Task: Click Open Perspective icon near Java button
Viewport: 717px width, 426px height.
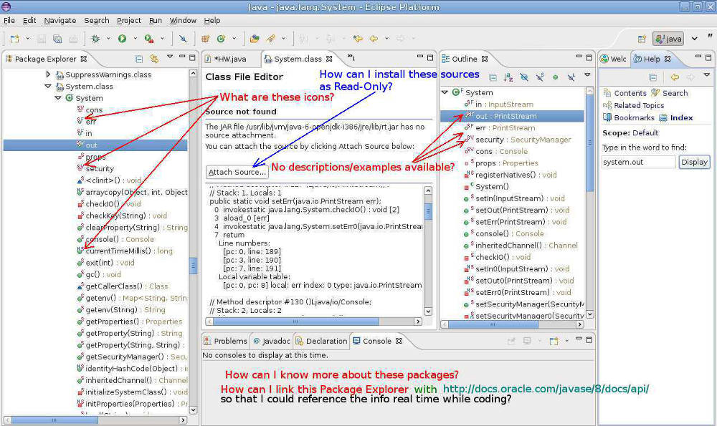Action: click(642, 39)
